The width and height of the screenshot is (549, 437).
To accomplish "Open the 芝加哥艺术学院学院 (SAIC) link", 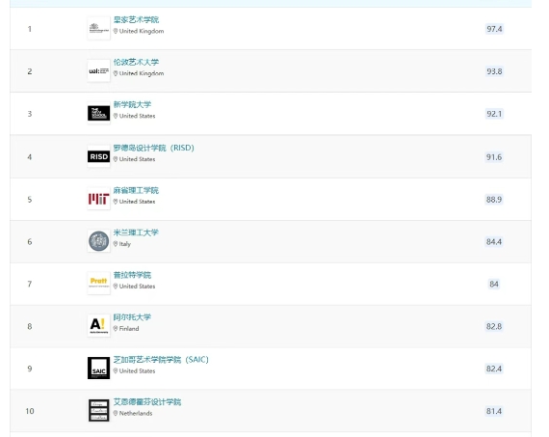I will (161, 360).
